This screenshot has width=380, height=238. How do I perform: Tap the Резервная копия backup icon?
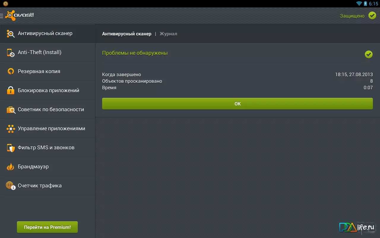11,71
